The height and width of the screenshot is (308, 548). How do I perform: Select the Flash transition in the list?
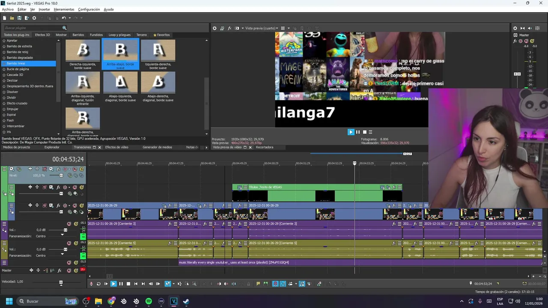(x=10, y=120)
